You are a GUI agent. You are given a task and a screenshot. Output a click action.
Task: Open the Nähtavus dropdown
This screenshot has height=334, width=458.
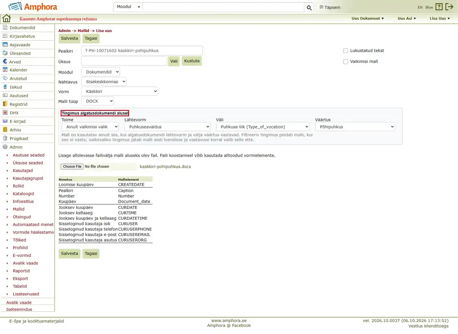(x=104, y=81)
